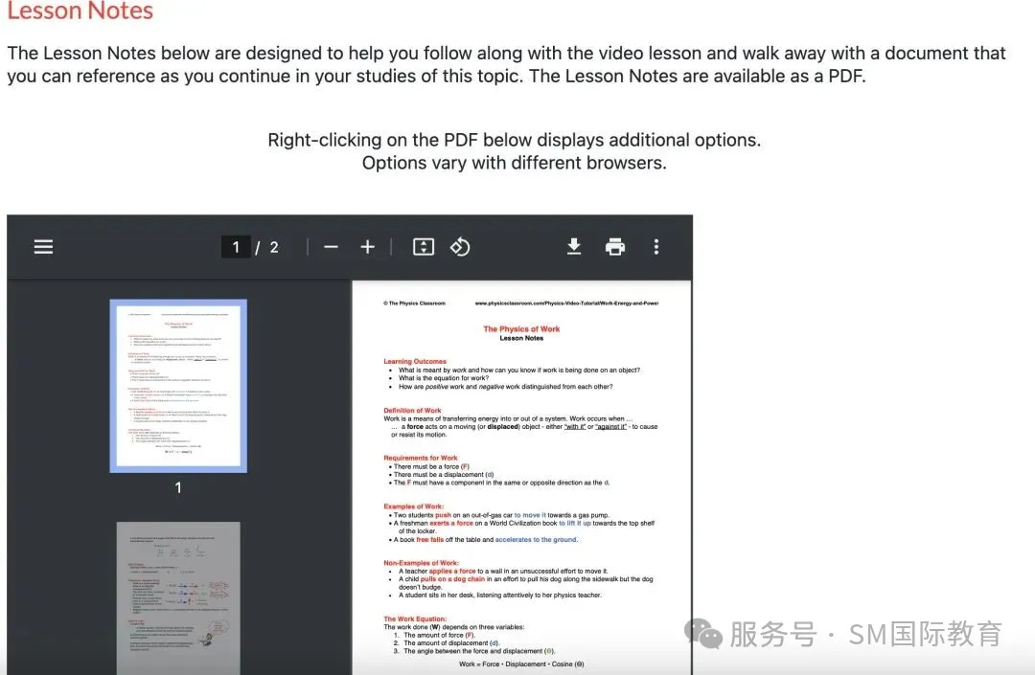Select the page 1 thumbnail
The height and width of the screenshot is (675, 1035).
point(178,385)
